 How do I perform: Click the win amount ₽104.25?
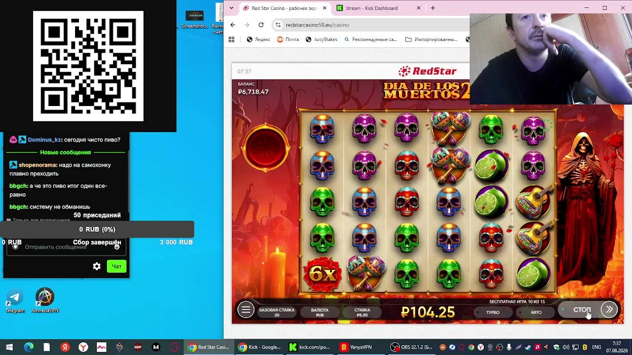428,312
